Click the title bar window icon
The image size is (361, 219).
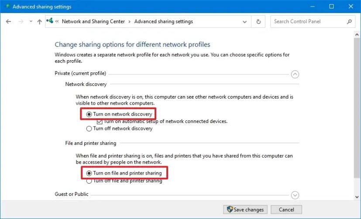[x=7, y=7]
